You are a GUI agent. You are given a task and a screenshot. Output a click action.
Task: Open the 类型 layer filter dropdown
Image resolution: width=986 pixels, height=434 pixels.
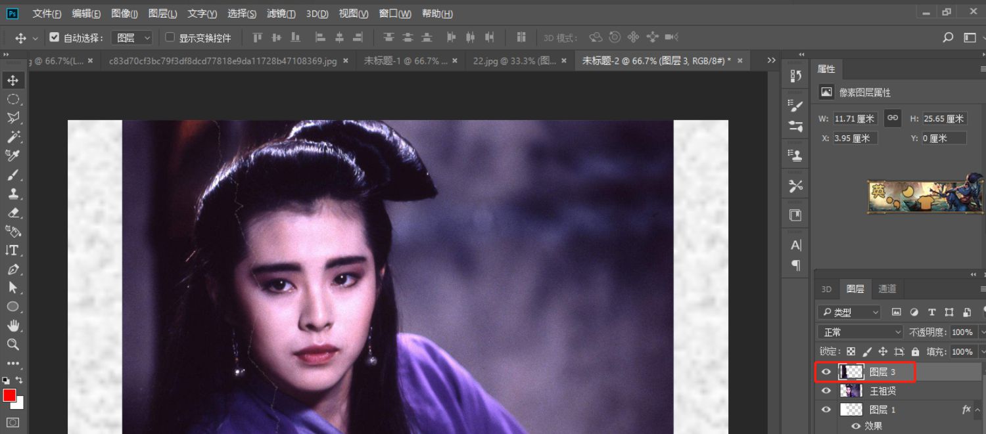(x=849, y=313)
